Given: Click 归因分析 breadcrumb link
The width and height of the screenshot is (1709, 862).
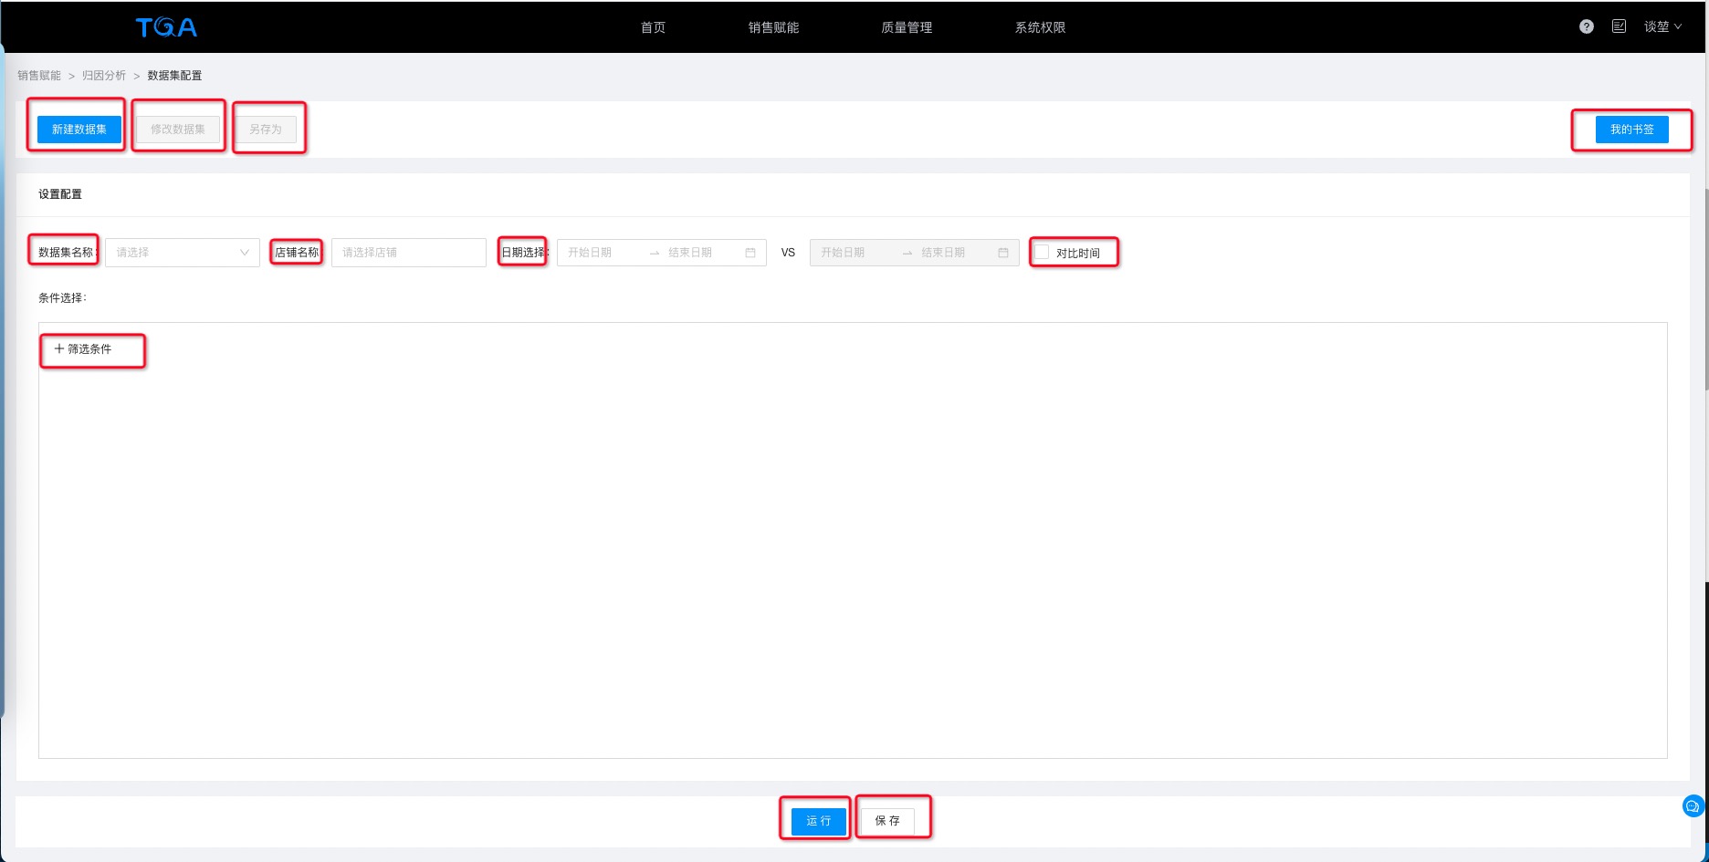Looking at the screenshot, I should pyautogui.click(x=104, y=76).
